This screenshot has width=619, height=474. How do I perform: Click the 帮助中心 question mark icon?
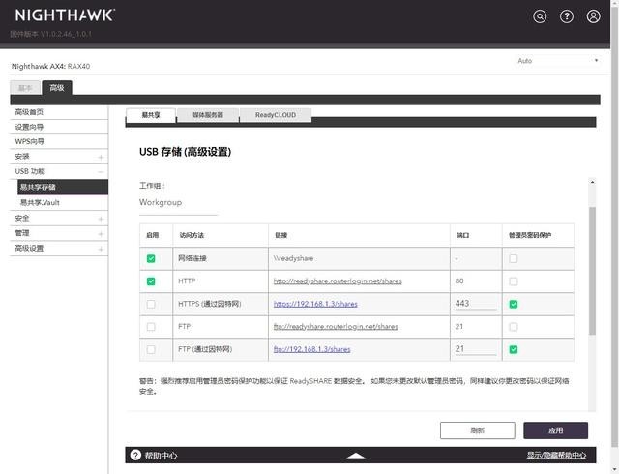[x=135, y=455]
